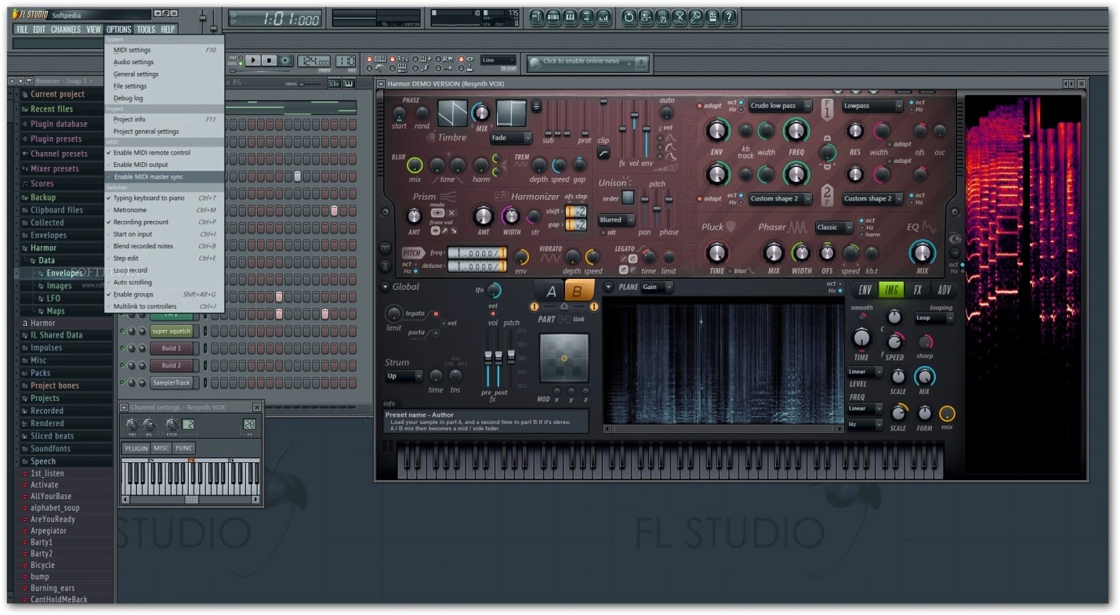1120x615 pixels.
Task: Click FUNC tab in Channel settings
Action: 184,448
